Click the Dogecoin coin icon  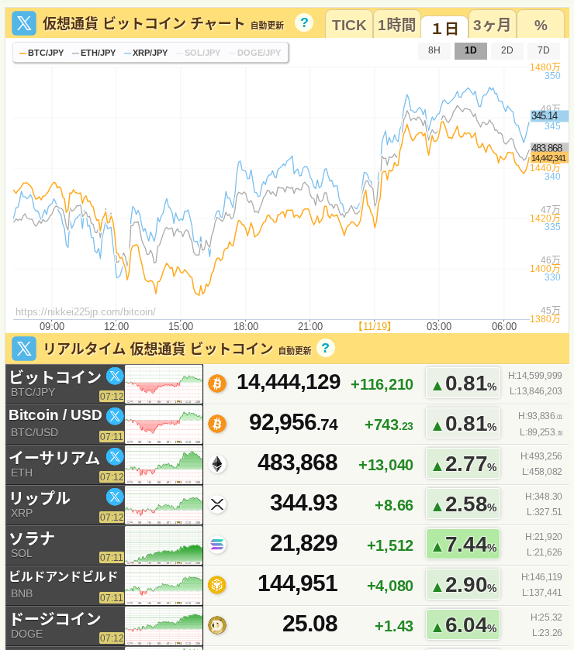[217, 624]
